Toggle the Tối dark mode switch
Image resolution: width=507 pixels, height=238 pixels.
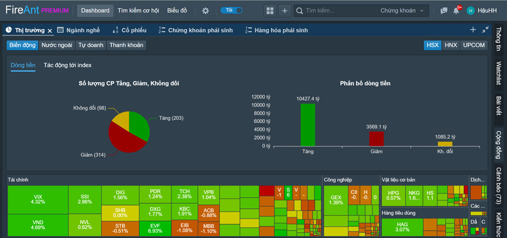click(x=231, y=10)
